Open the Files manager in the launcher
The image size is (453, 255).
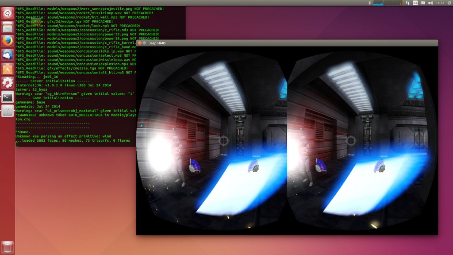click(8, 27)
